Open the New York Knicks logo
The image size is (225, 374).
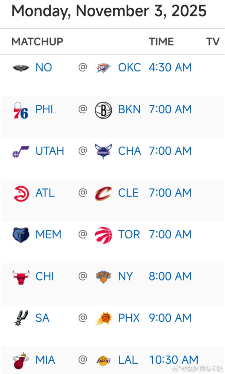point(103,276)
